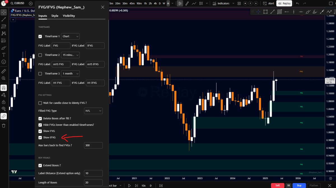Open replay speed 10x selector
Image resolution: width=336 pixels, height=188 pixels.
click(143, 185)
